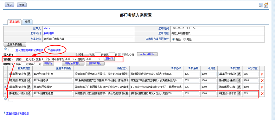
Task: Collapse the 高级操作 section
Action: [x=54, y=50]
